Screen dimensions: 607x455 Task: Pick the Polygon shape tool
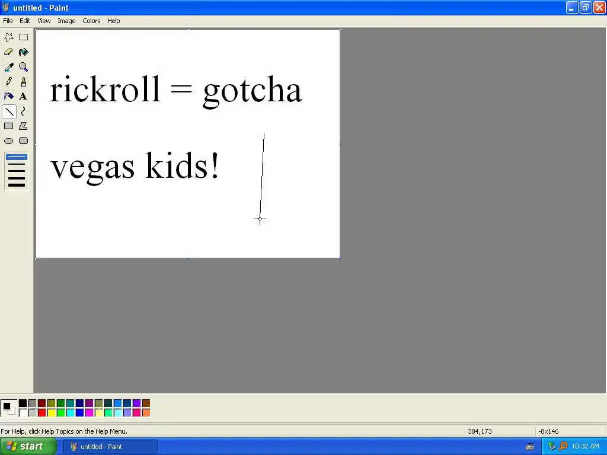tap(23, 126)
